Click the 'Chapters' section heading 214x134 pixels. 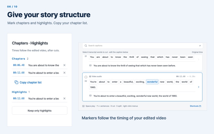18,59
